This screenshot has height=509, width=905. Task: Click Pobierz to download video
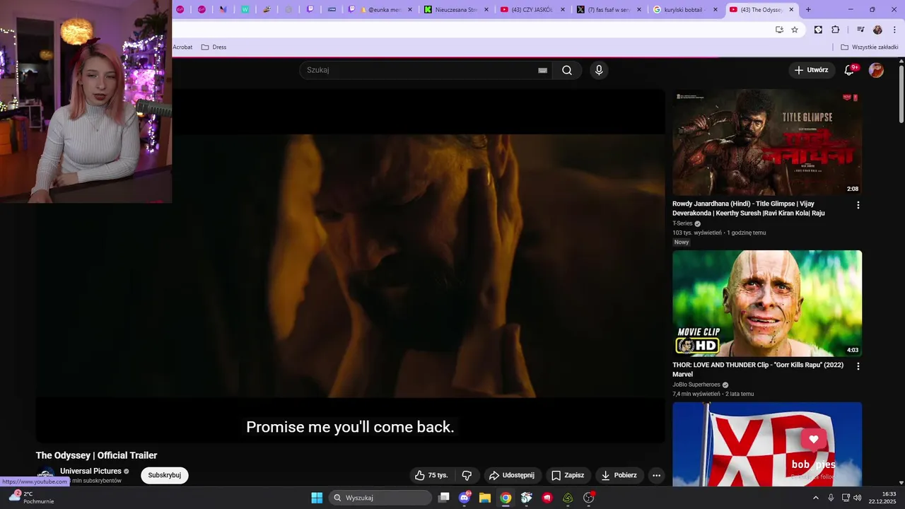[619, 475]
